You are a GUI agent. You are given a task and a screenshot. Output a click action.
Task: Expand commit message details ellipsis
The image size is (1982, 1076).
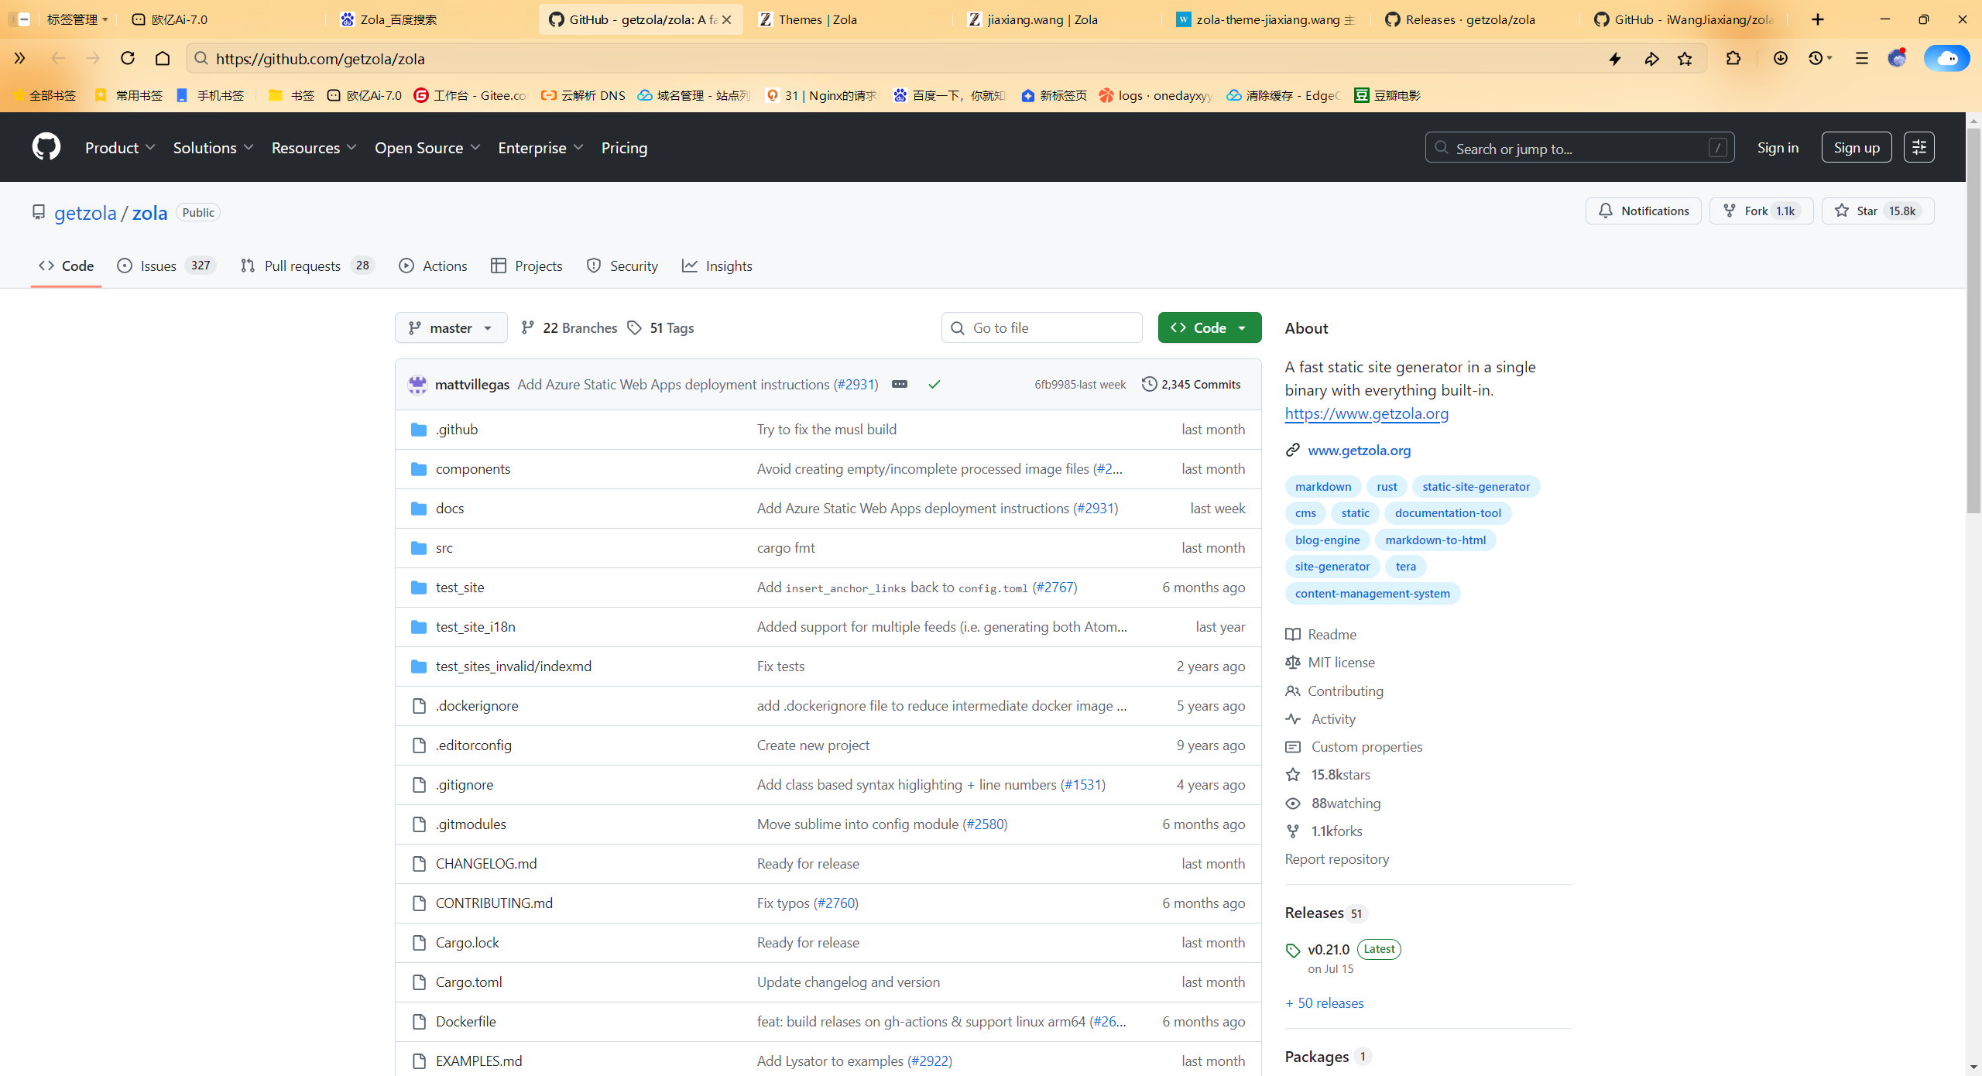point(900,385)
